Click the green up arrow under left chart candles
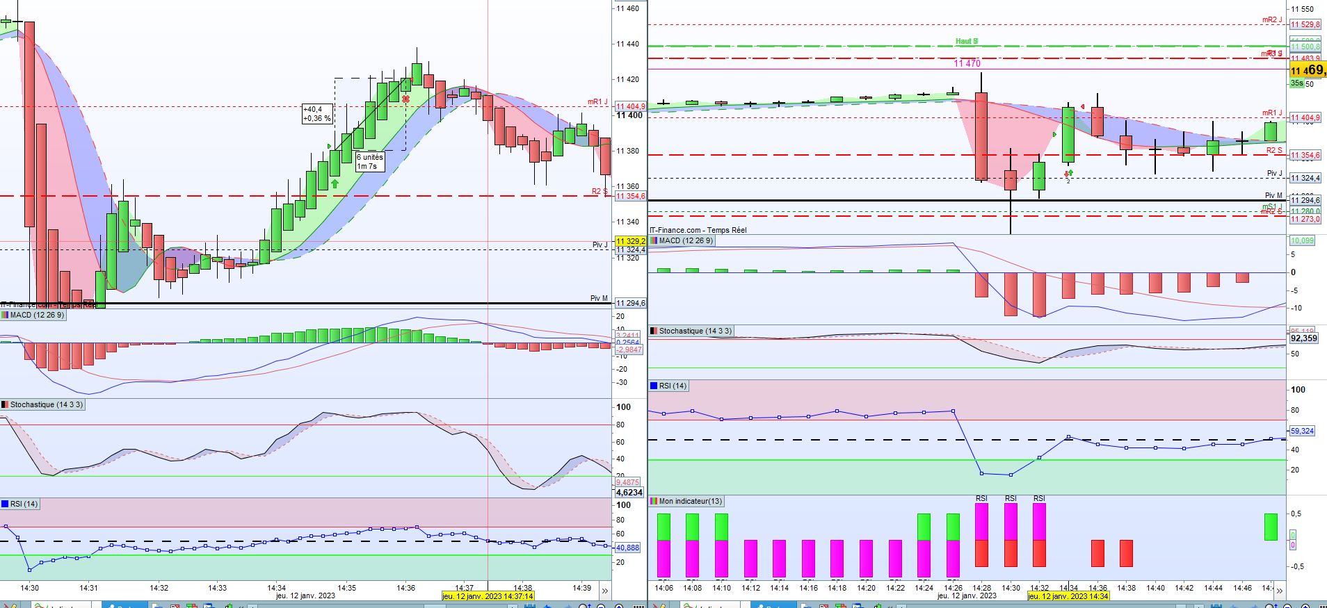 (x=335, y=183)
